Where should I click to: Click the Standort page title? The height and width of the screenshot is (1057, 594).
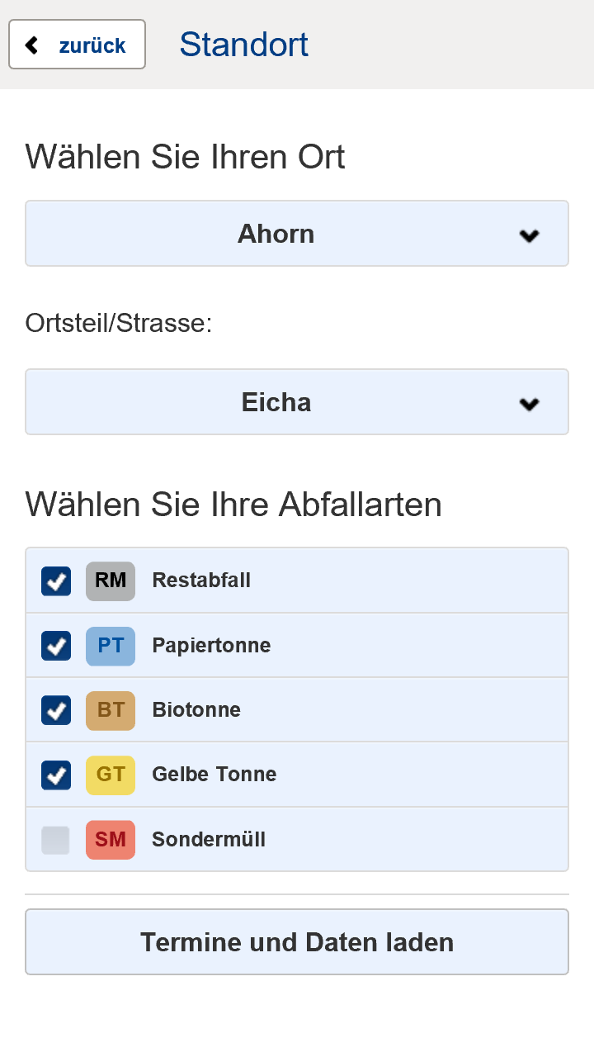coord(244,45)
